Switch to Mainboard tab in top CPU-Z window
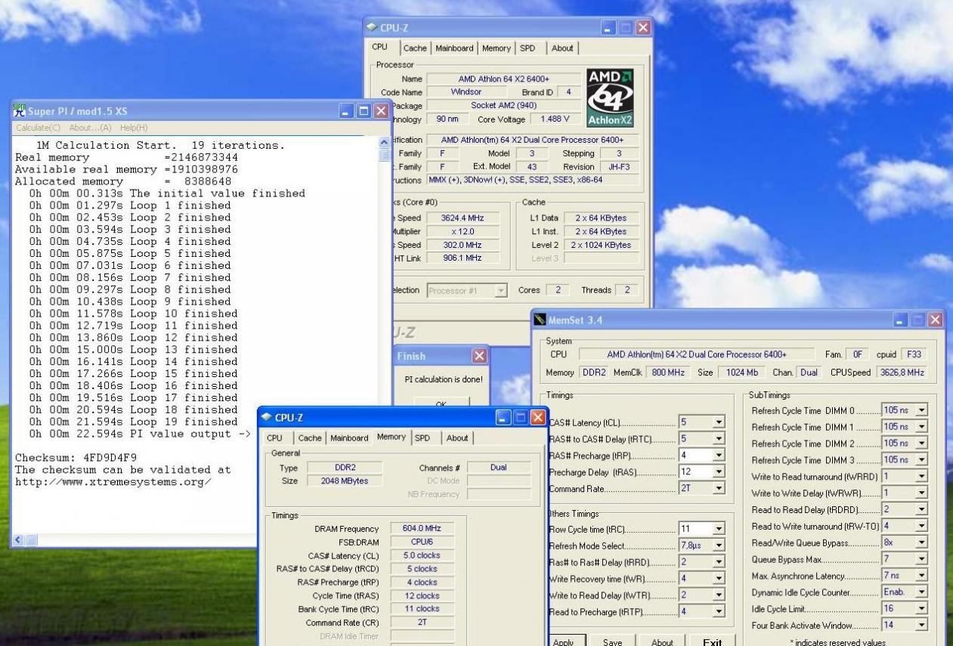Image resolution: width=953 pixels, height=646 pixels. pyautogui.click(x=454, y=48)
